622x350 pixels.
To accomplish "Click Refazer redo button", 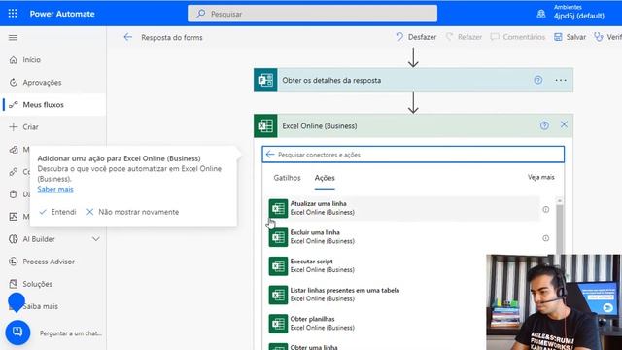I will tap(464, 37).
